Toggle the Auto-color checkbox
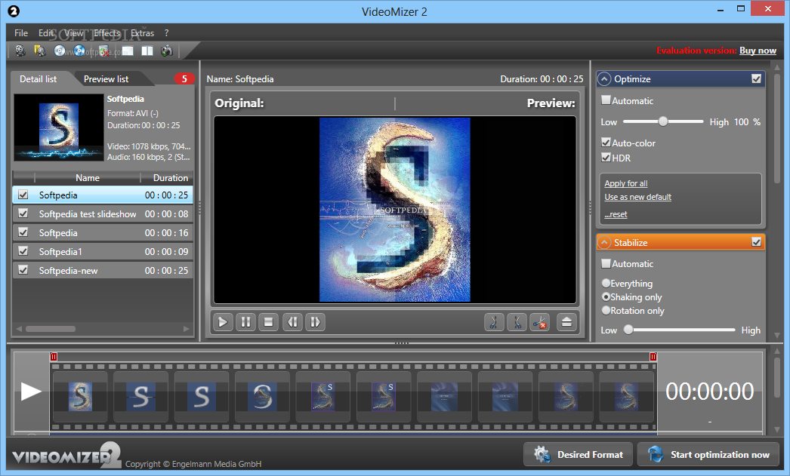 [x=606, y=143]
